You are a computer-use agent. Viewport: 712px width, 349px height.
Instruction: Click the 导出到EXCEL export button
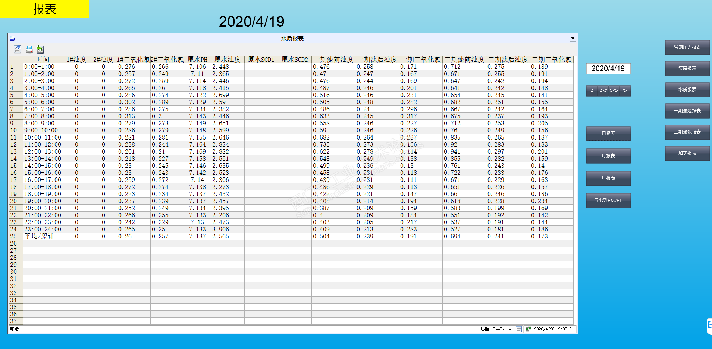coord(608,201)
